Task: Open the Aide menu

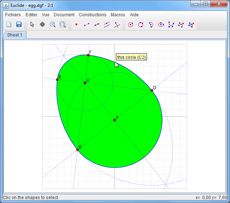Action: pos(134,15)
